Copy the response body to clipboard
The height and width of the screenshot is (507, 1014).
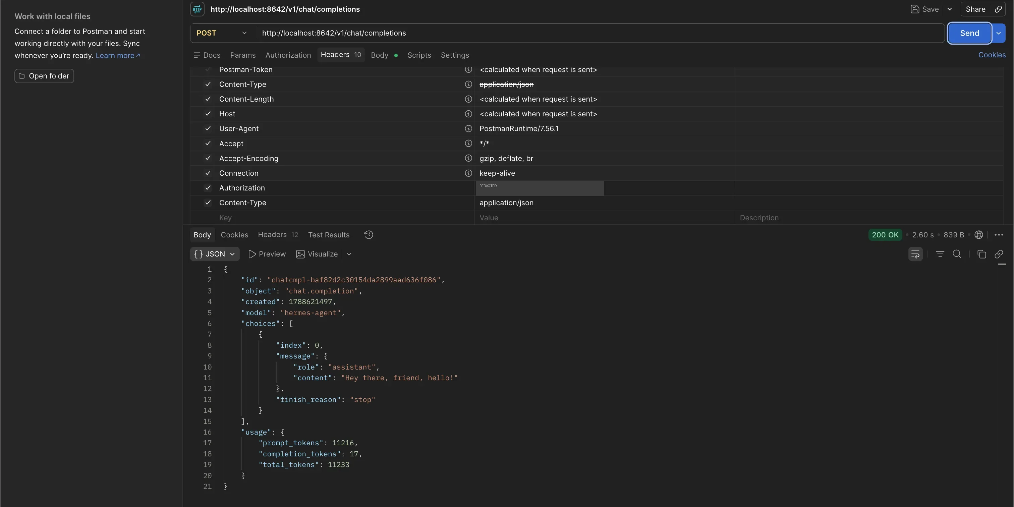pyautogui.click(x=981, y=254)
